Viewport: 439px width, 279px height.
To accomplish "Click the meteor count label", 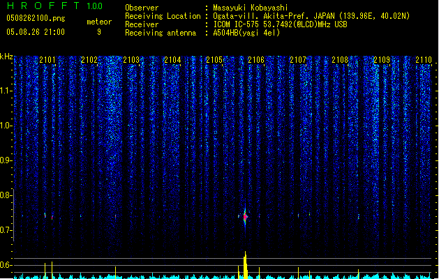I will (99, 22).
